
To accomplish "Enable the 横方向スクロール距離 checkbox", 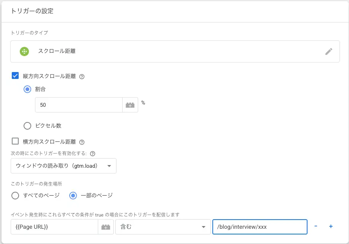I will (x=16, y=141).
